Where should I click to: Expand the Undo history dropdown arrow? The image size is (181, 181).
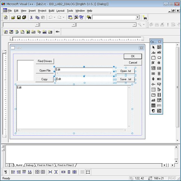tap(55, 17)
